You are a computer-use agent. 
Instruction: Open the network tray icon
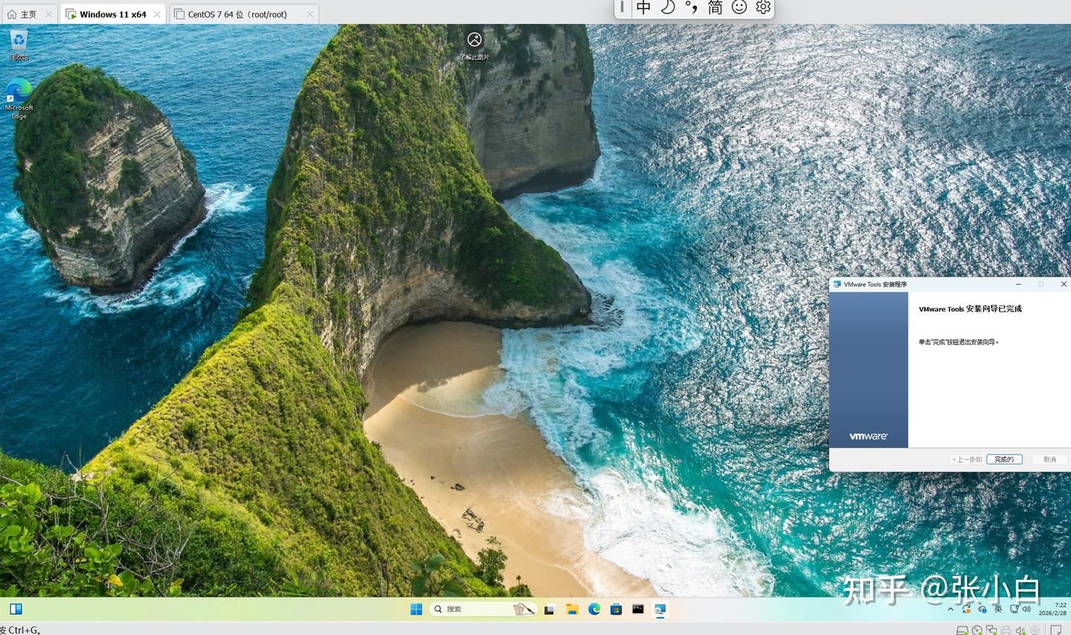coord(1014,609)
